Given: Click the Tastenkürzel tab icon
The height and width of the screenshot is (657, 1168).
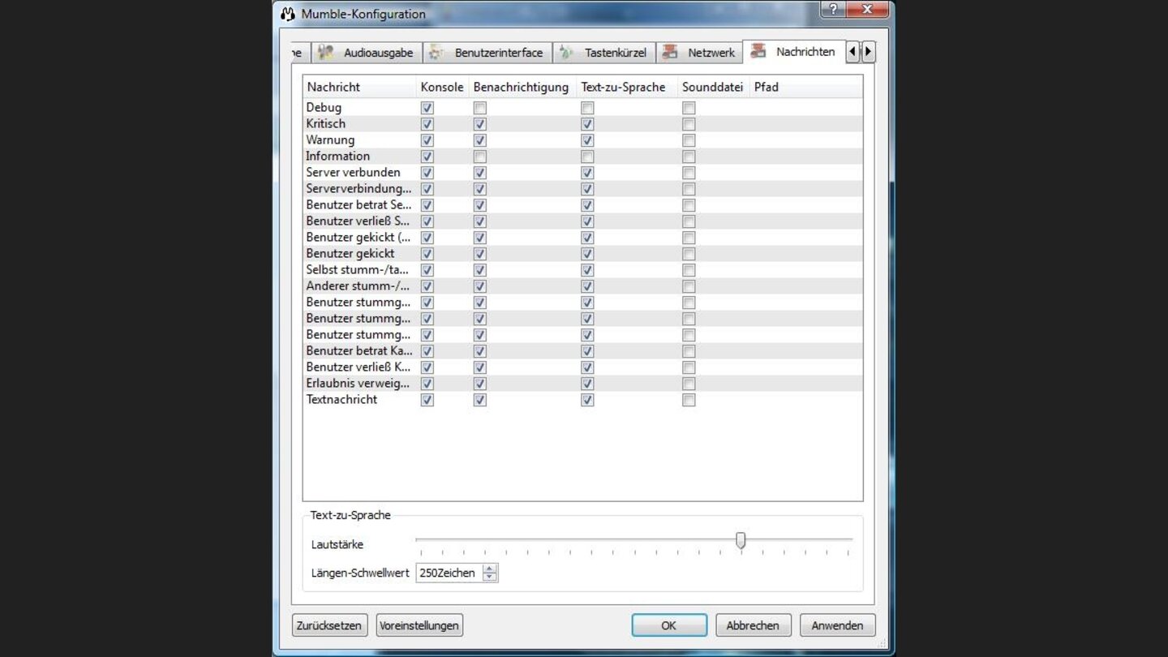Looking at the screenshot, I should click(566, 53).
